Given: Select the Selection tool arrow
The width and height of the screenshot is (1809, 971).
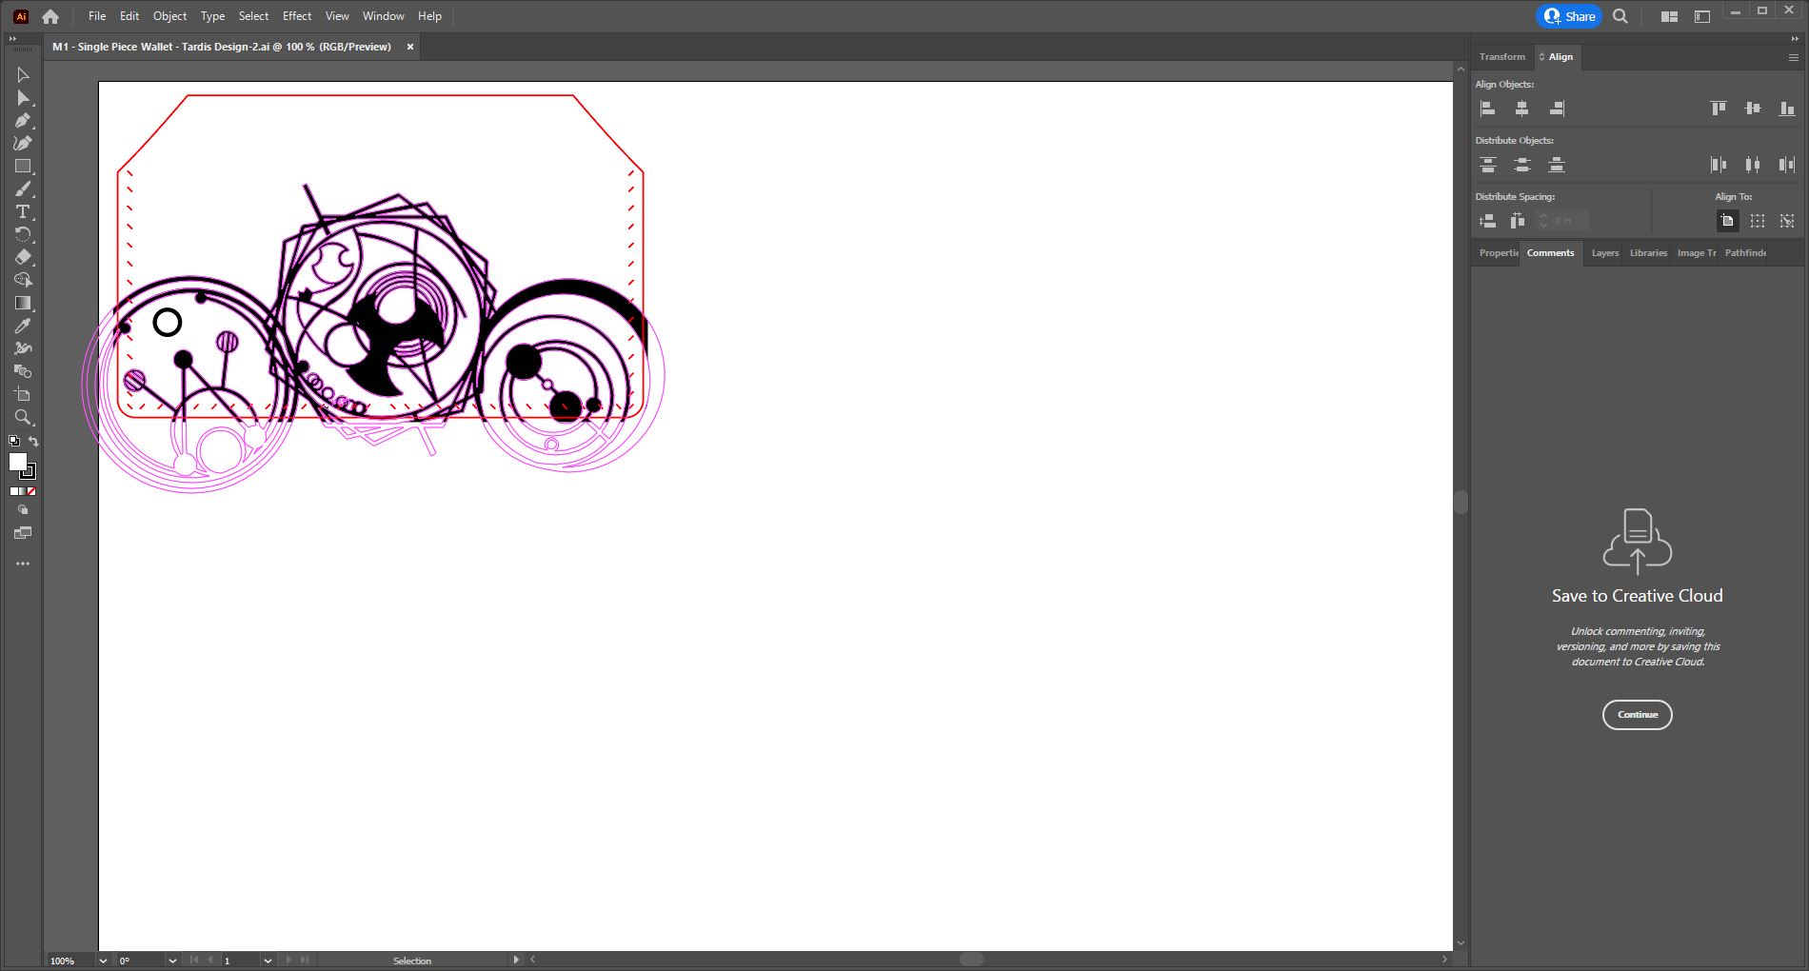Looking at the screenshot, I should (23, 75).
